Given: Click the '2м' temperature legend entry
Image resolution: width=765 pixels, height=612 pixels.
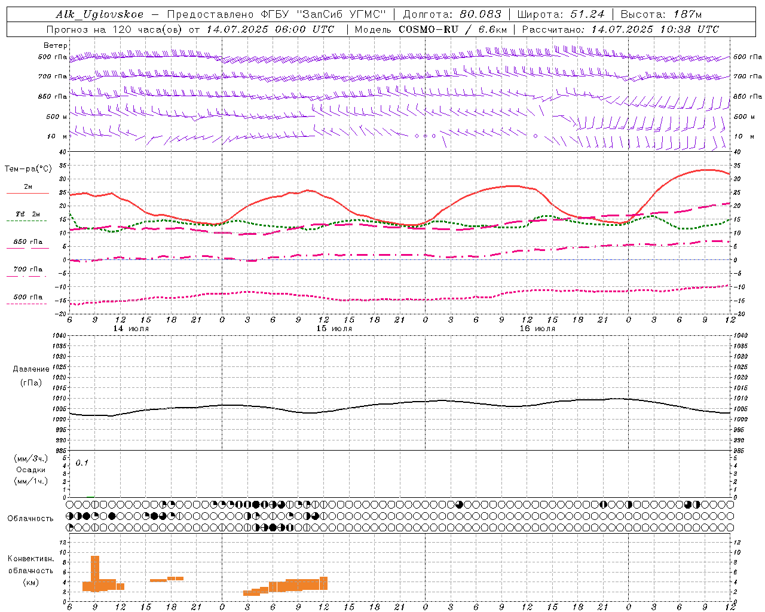Looking at the screenshot, I should pos(28,187).
